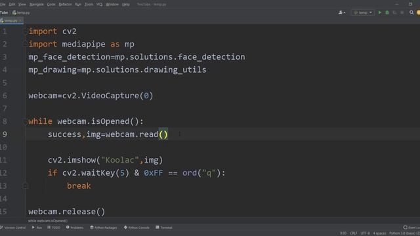Screen dimensions: 420x236
Task: Click drawing_utils on line 4
Action: [x=175, y=70]
